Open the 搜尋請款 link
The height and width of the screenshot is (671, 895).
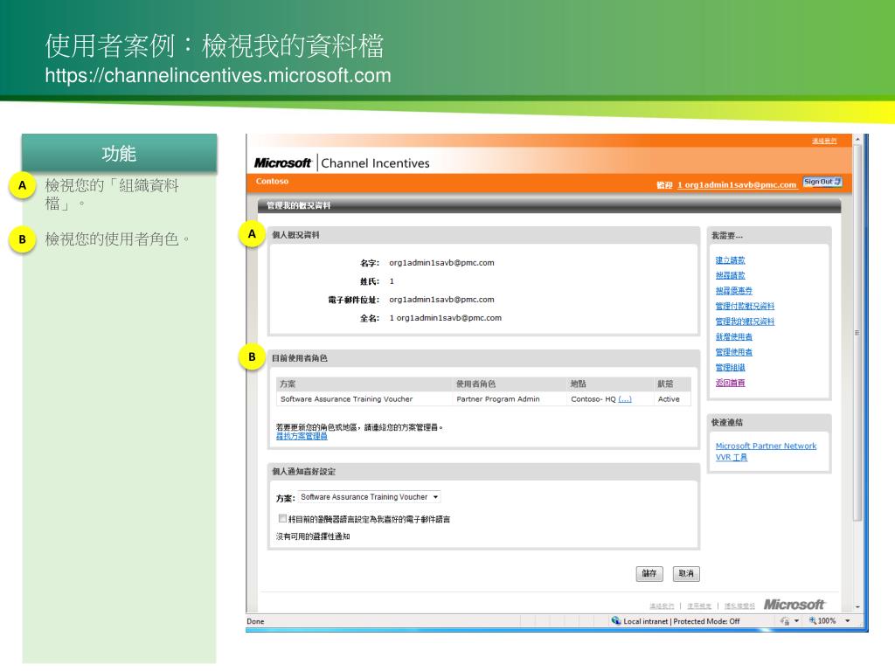[730, 275]
